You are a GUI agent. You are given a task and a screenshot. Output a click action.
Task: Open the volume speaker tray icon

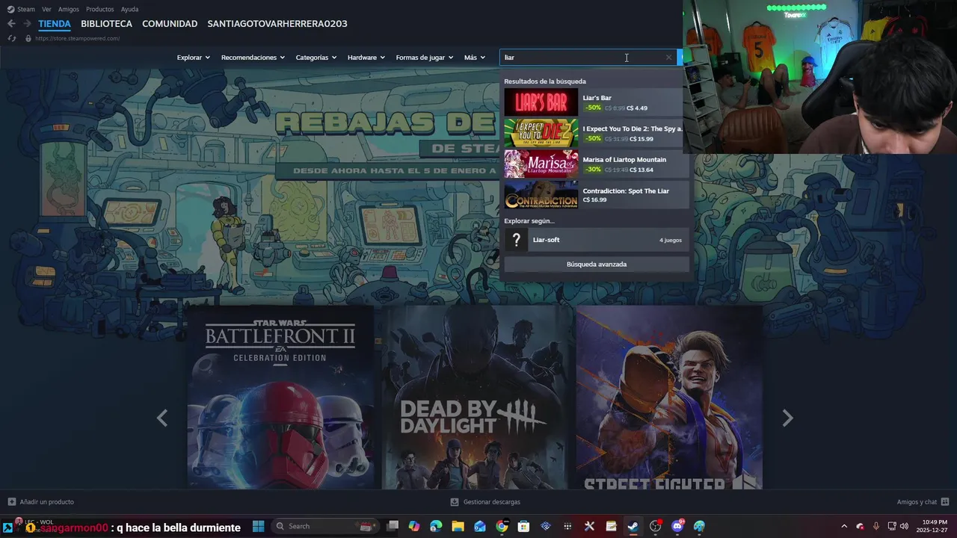pyautogui.click(x=904, y=526)
